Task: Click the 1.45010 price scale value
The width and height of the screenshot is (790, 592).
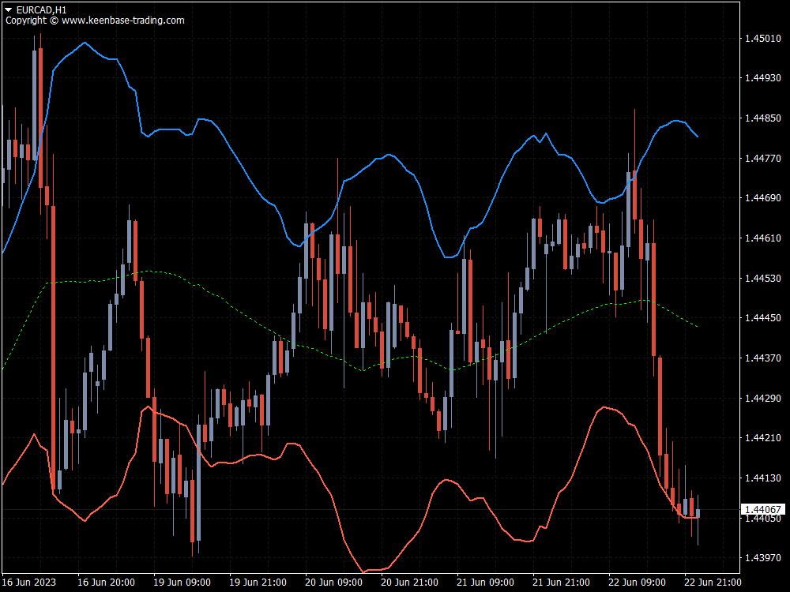Action: pos(761,36)
